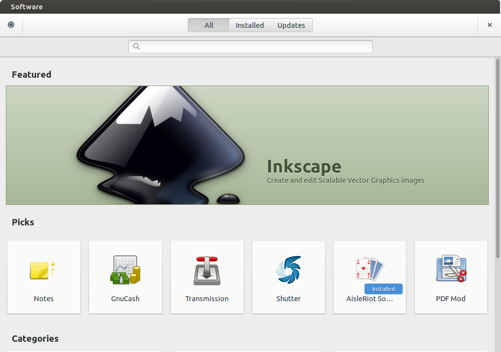Viewport: 501px width, 352px height.
Task: Open the GnuCash app icon
Action: [125, 270]
